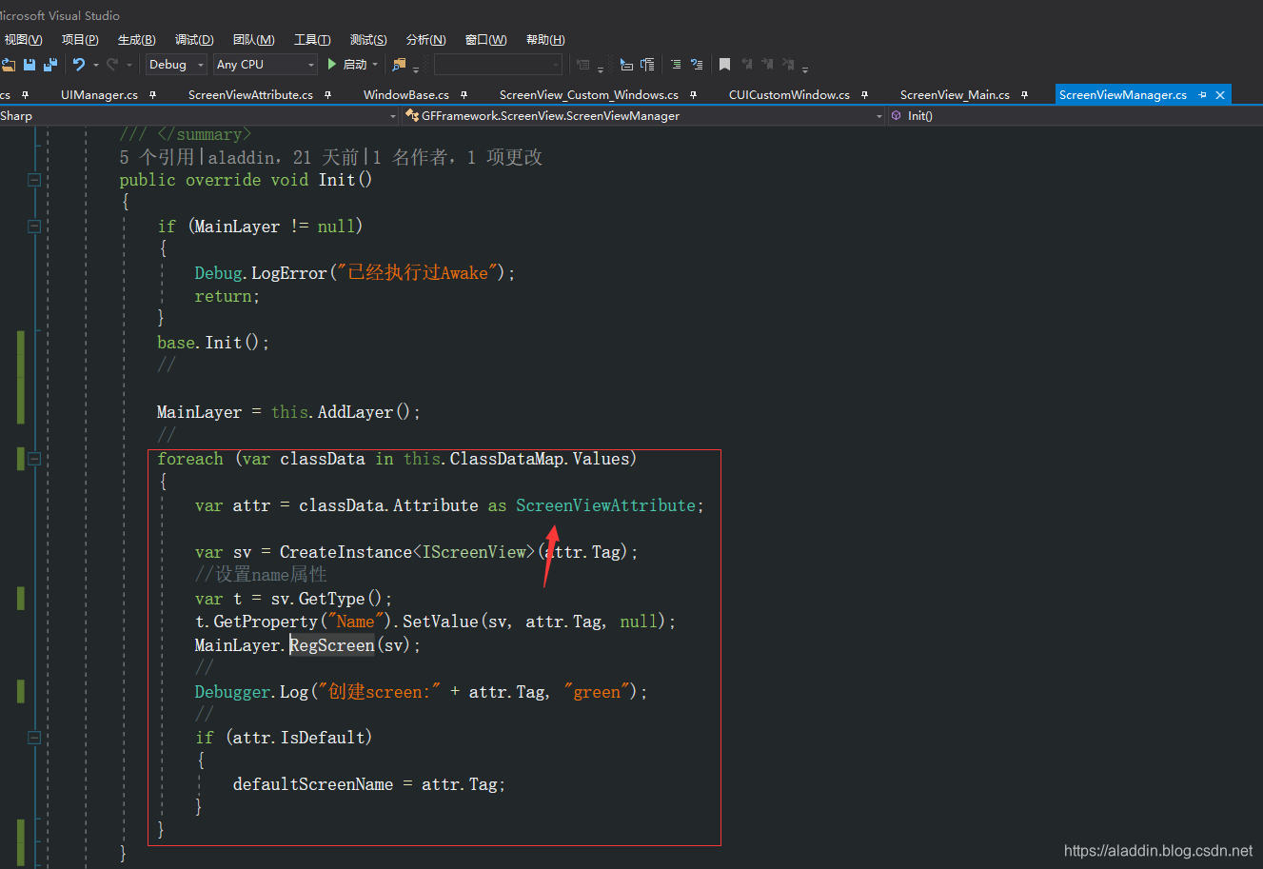The width and height of the screenshot is (1263, 869).
Task: Click the empty toolbar combo box
Action: coord(498,65)
